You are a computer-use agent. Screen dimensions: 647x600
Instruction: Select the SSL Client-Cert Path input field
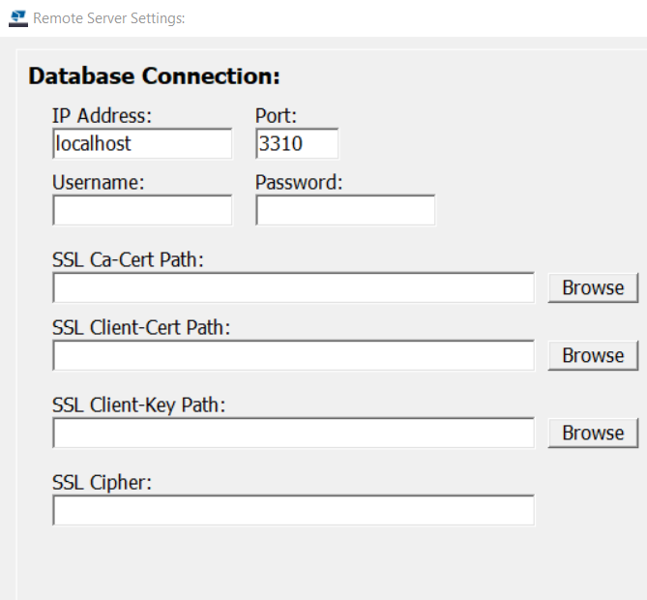(293, 355)
